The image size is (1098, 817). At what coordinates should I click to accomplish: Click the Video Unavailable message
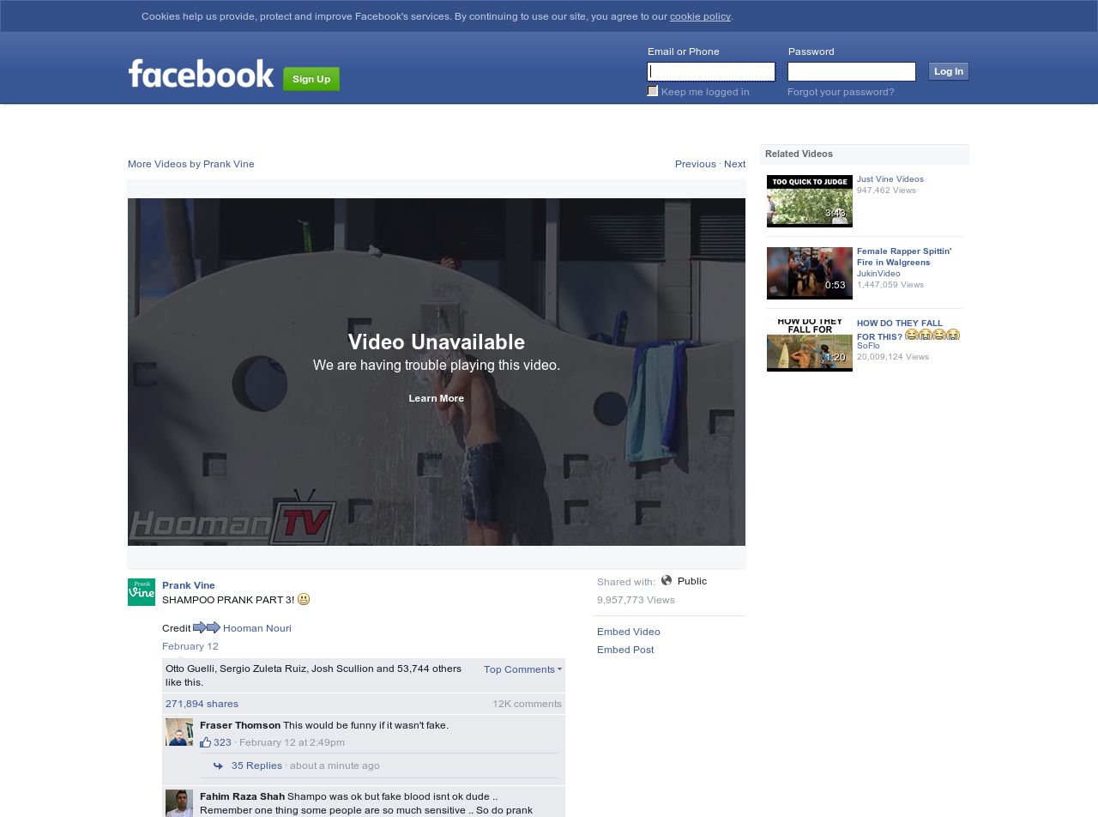click(437, 342)
